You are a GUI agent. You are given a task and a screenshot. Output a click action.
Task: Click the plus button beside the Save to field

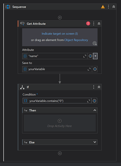point(95,69)
